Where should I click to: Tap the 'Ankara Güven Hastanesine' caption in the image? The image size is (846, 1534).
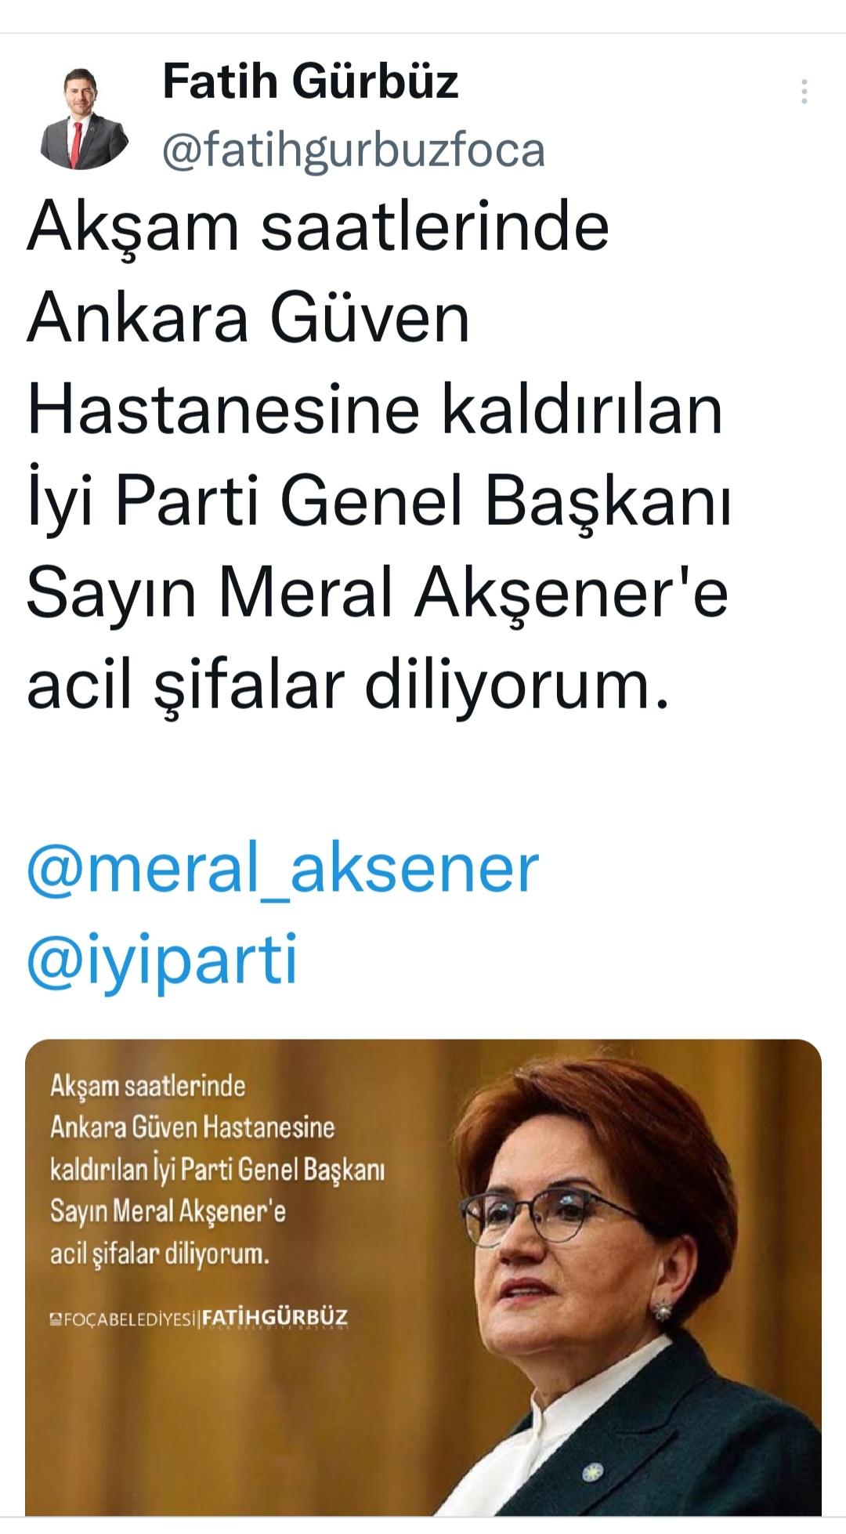[193, 1127]
